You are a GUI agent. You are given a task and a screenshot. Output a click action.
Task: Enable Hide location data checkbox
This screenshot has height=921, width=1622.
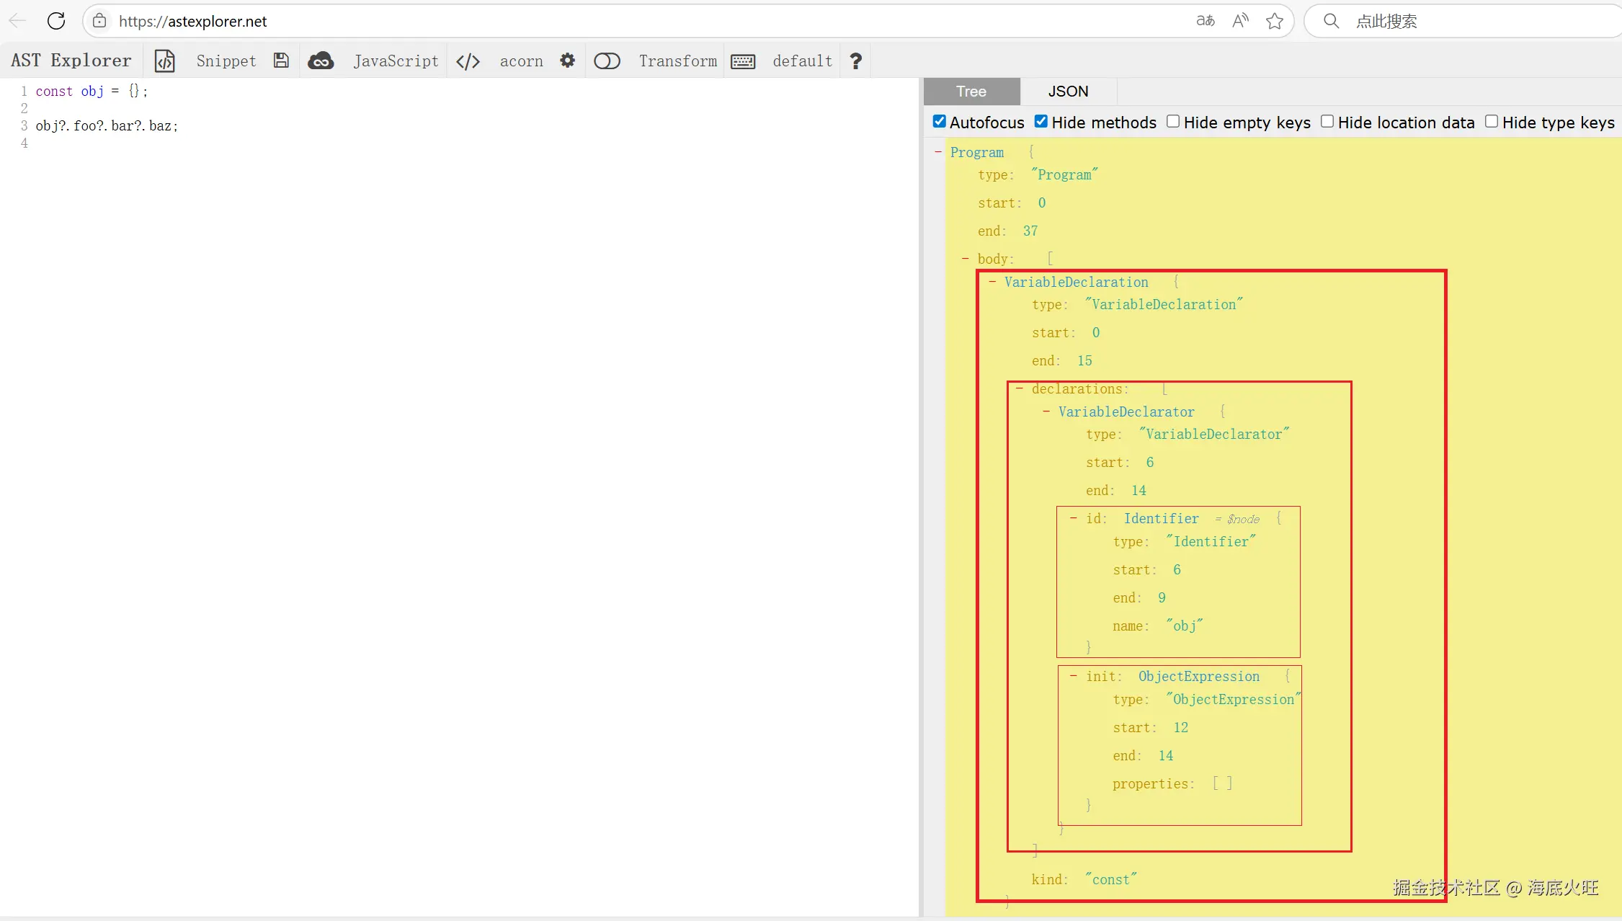(x=1327, y=122)
